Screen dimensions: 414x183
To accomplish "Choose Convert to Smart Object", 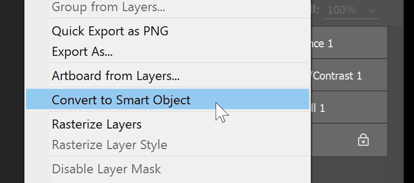I will pos(121,100).
